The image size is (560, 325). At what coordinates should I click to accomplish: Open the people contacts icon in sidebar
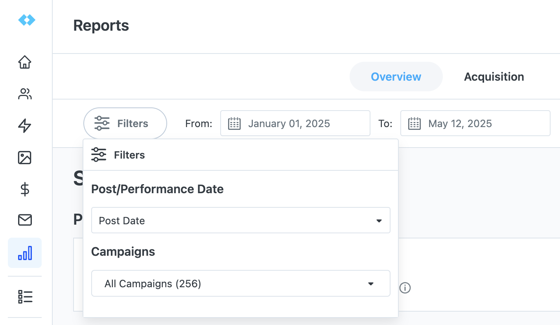tap(25, 94)
